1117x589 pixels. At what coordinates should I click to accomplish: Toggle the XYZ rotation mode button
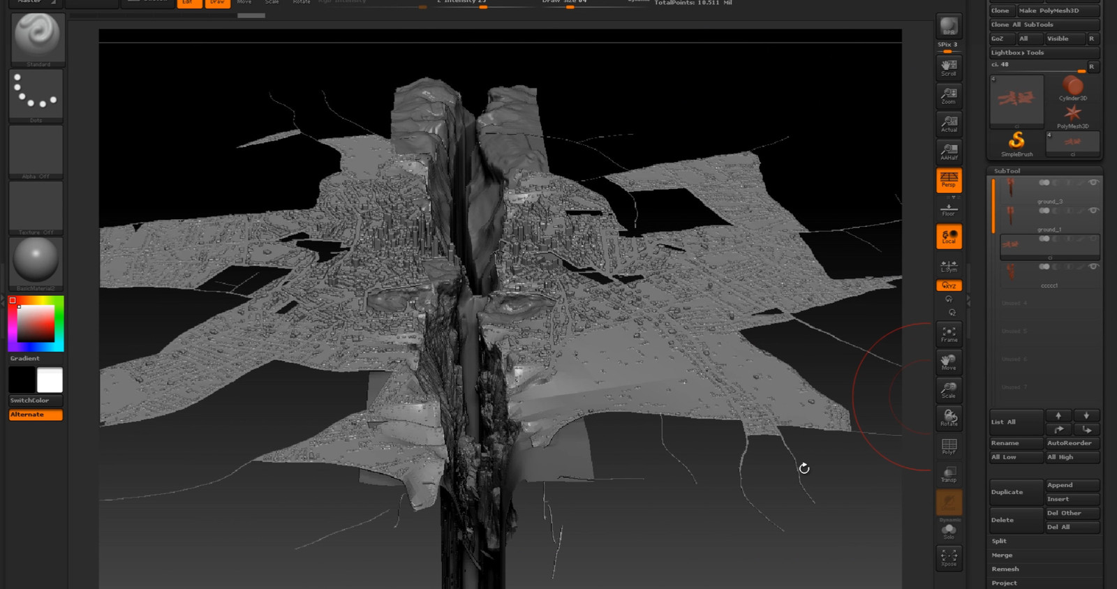[949, 285]
